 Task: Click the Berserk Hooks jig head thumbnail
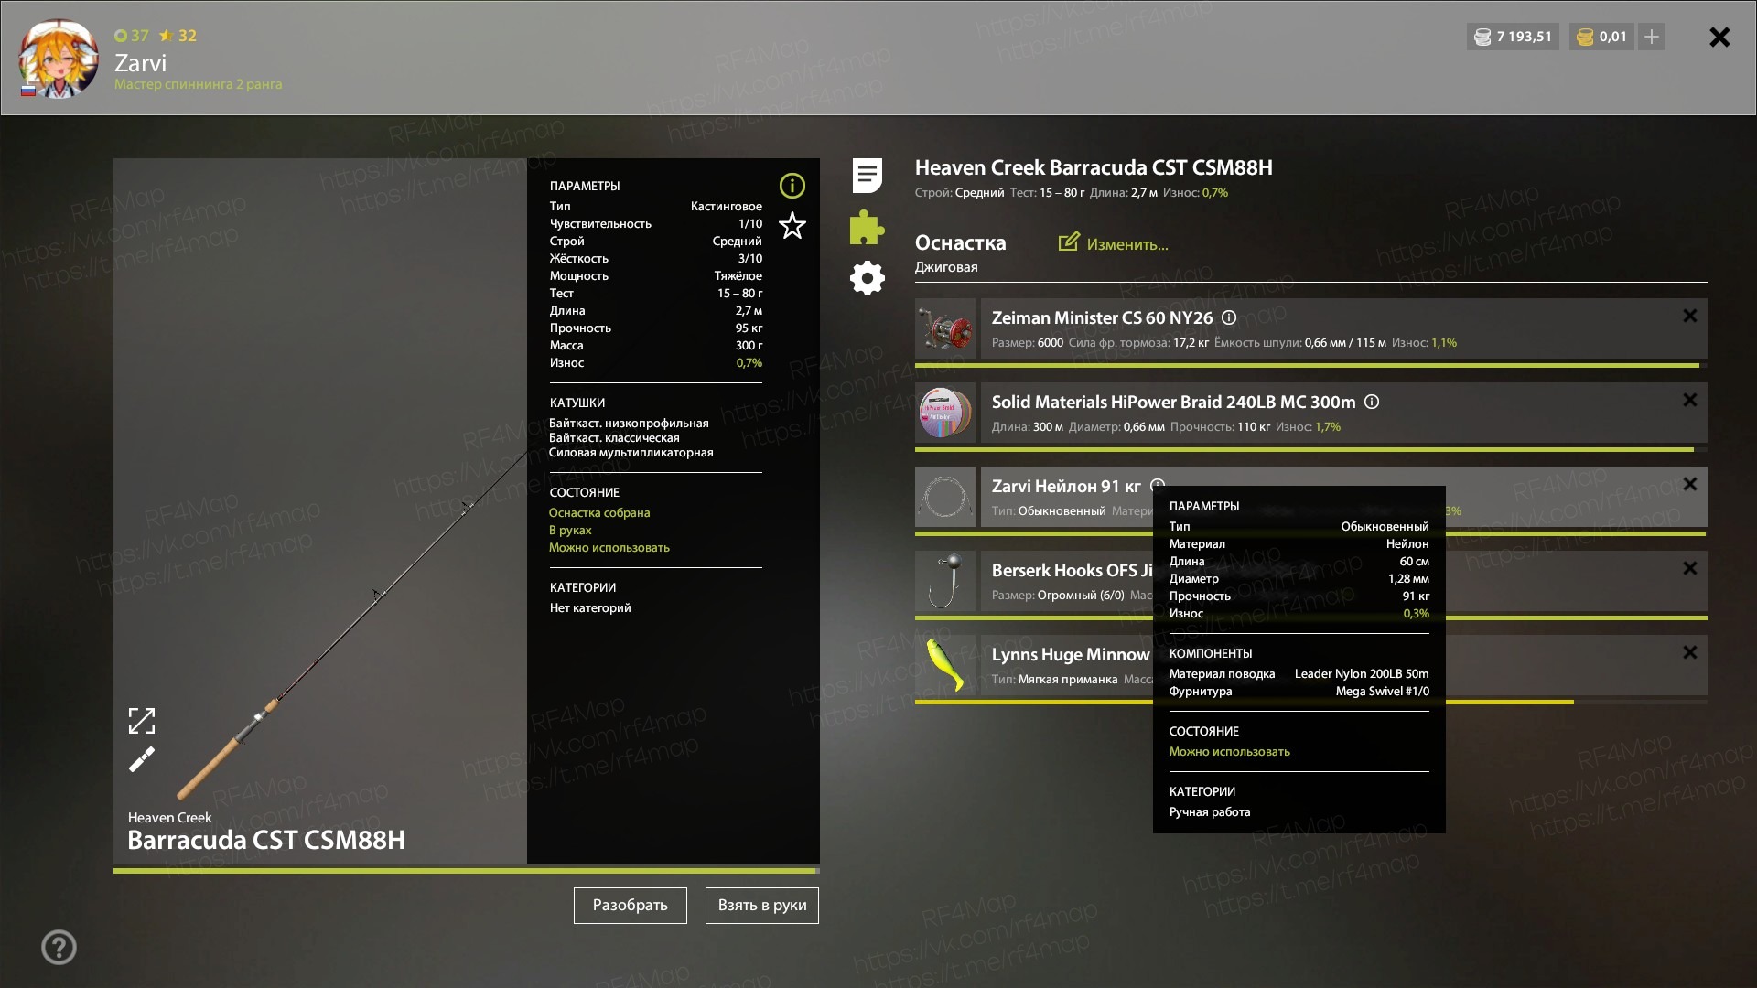(945, 581)
